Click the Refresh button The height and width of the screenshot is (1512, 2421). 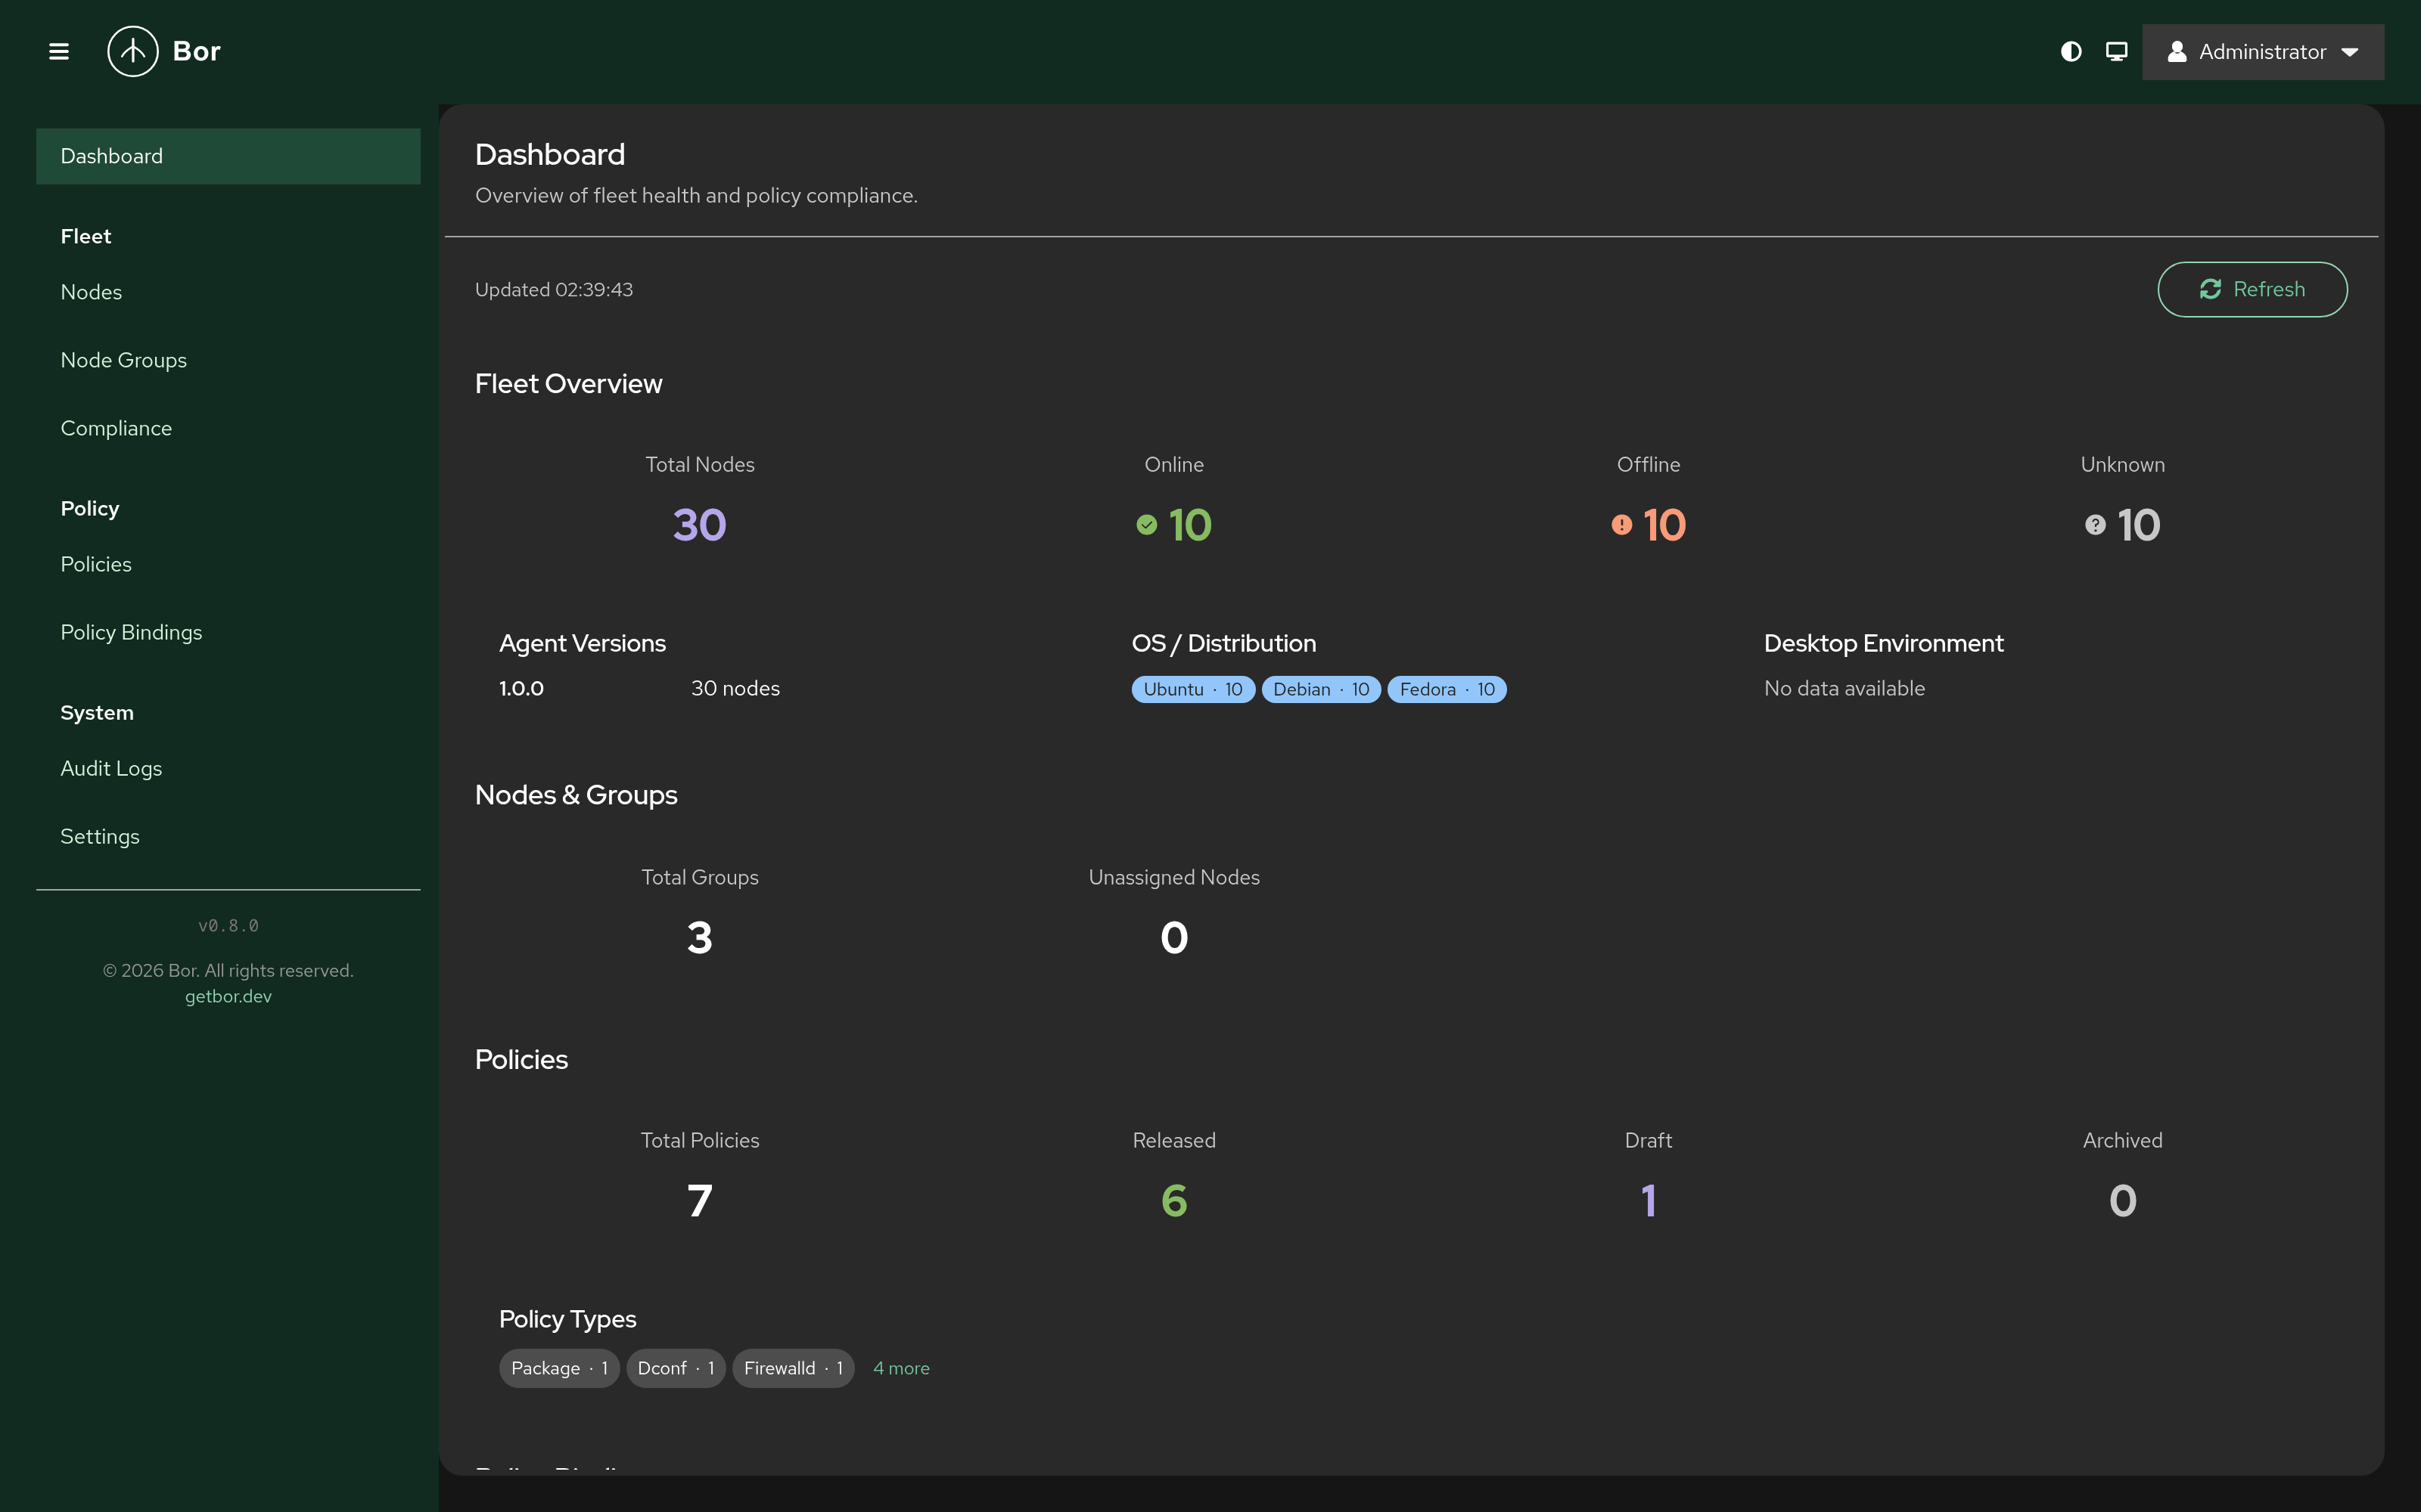click(2252, 289)
